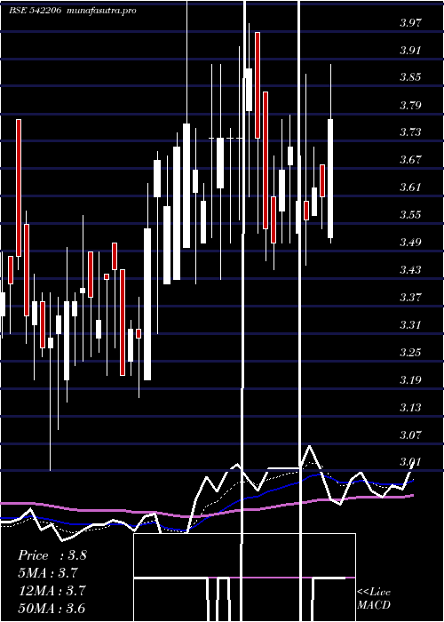444x622 pixels.
Task: Click the 12MA : 3.7 readout
Action: click(x=52, y=591)
